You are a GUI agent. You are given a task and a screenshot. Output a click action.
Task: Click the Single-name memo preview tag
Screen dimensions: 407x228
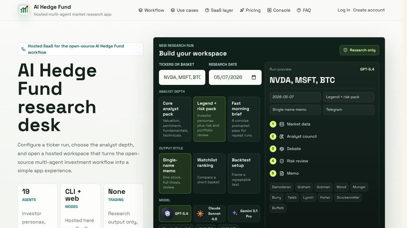pos(295,110)
